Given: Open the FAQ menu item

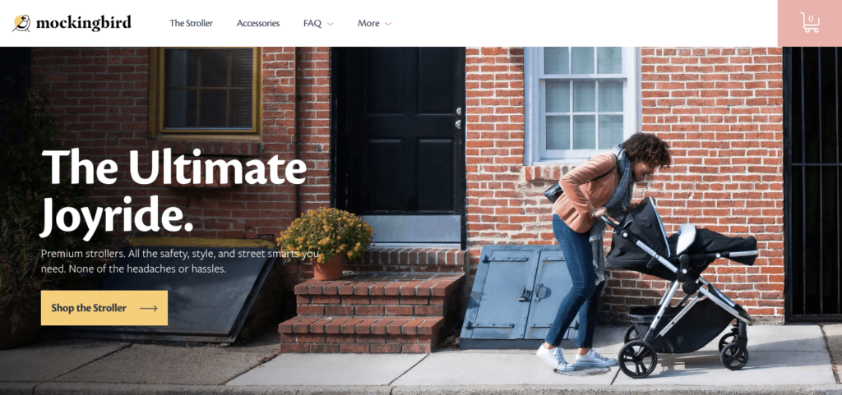Looking at the screenshot, I should (312, 23).
